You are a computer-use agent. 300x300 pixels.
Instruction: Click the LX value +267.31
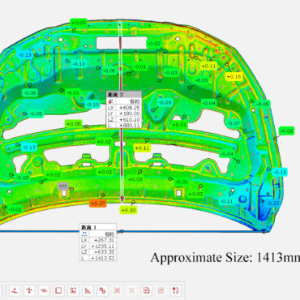(104, 240)
